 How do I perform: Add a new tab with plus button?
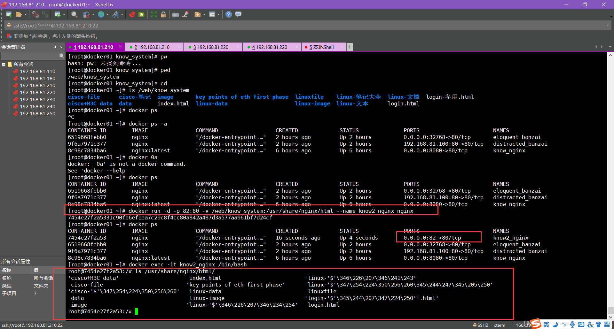coord(350,47)
